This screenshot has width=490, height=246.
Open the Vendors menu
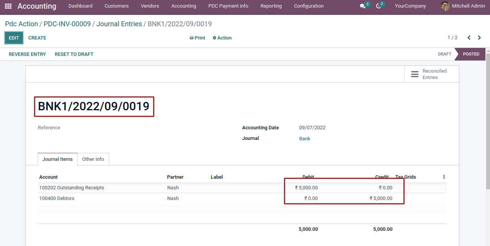pos(150,6)
